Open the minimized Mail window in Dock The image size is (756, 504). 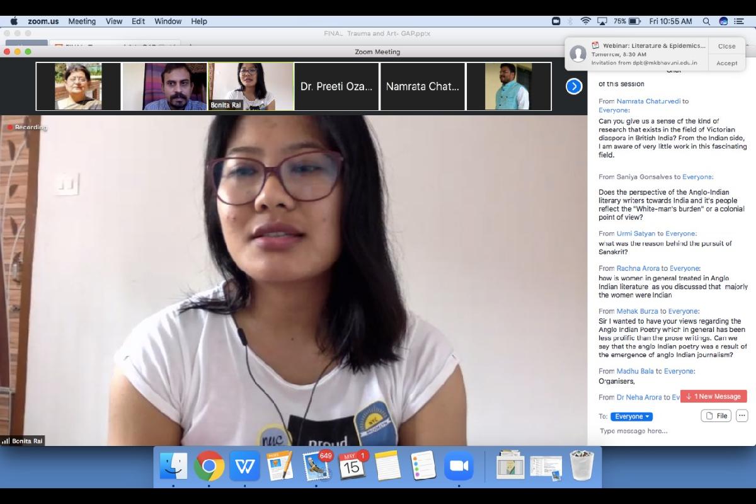pos(546,468)
